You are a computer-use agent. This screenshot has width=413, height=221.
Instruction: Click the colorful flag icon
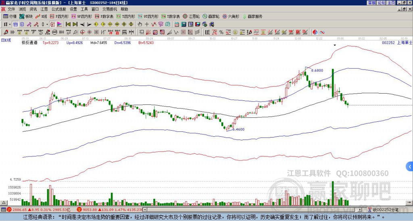pos(60,25)
